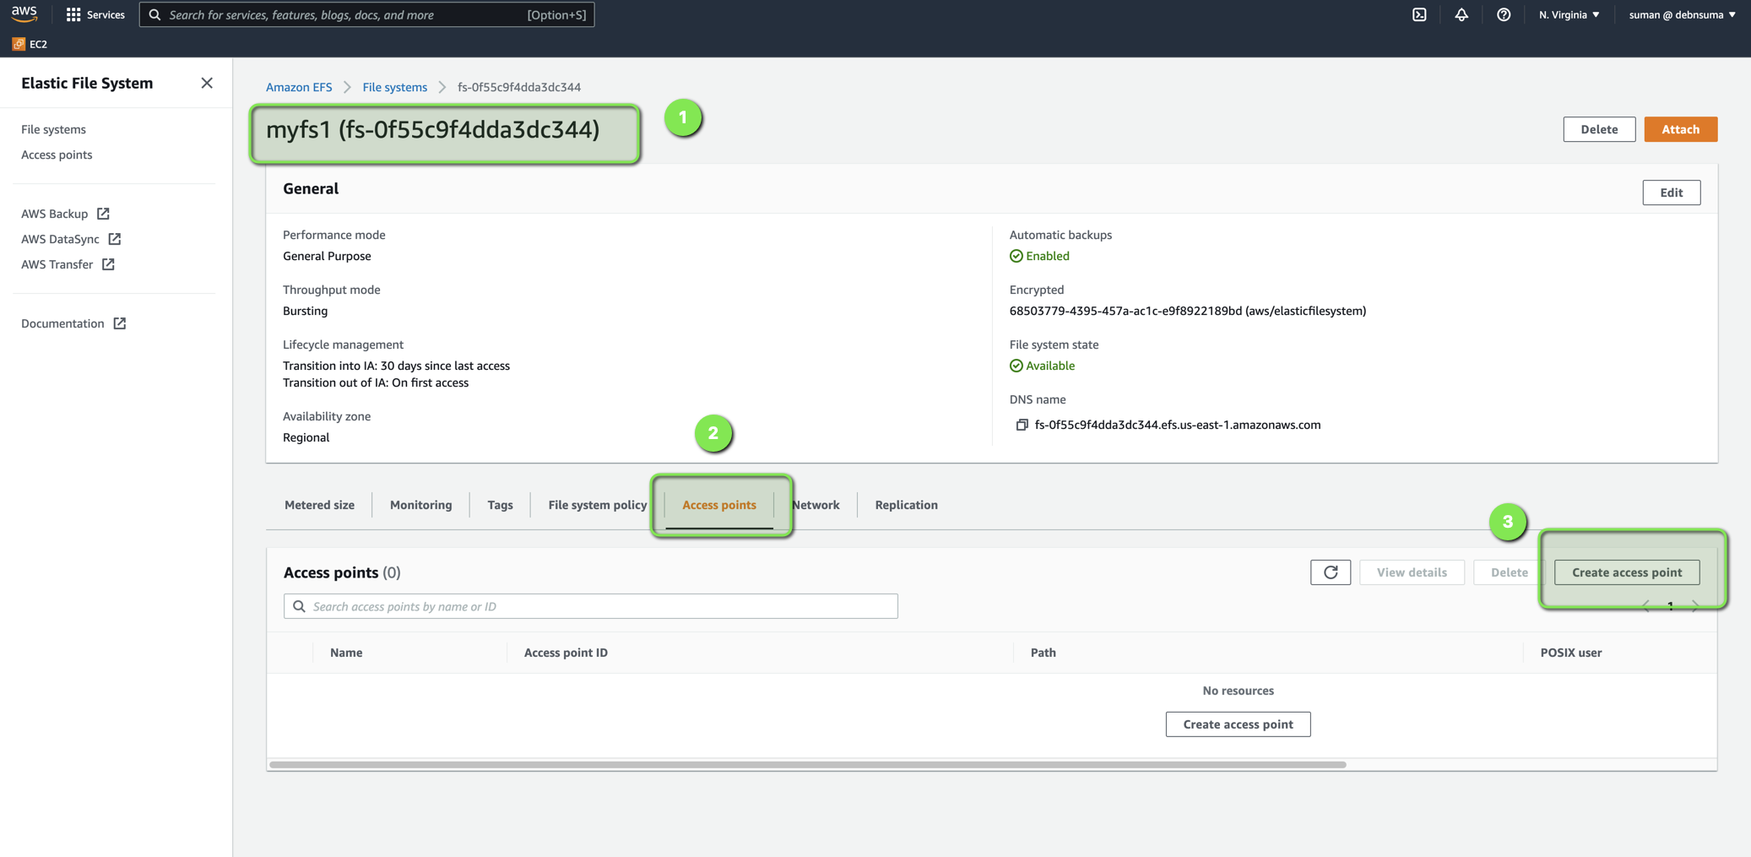
Task: Open the notifications bell
Action: point(1461,14)
